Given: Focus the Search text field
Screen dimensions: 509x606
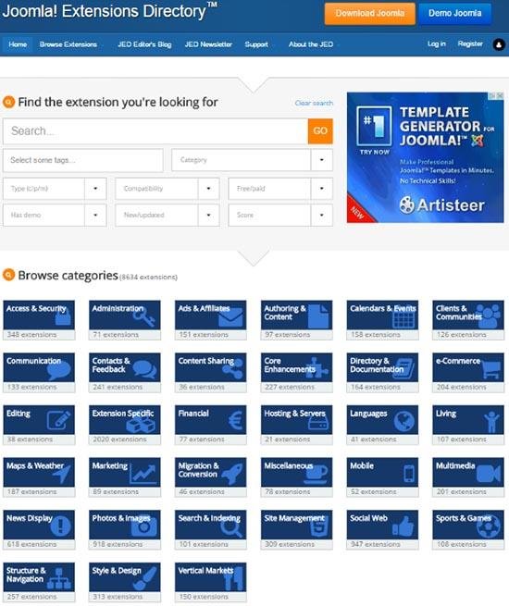Looking at the screenshot, I should pyautogui.click(x=155, y=131).
